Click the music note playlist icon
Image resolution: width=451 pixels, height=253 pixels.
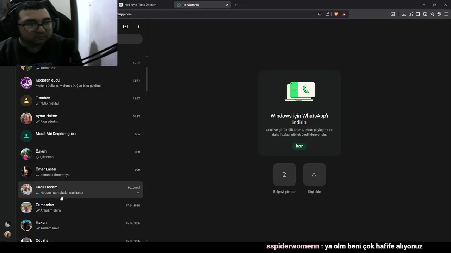coord(411,14)
